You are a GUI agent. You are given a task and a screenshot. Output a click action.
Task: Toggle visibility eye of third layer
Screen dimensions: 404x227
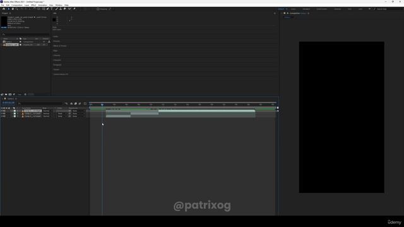point(2,116)
